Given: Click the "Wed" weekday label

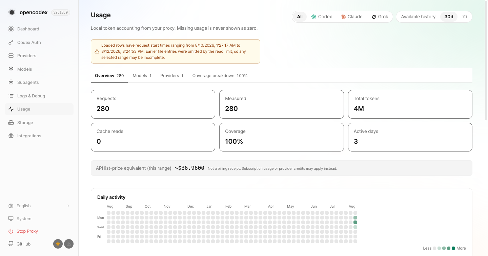Looking at the screenshot, I should tap(101, 227).
